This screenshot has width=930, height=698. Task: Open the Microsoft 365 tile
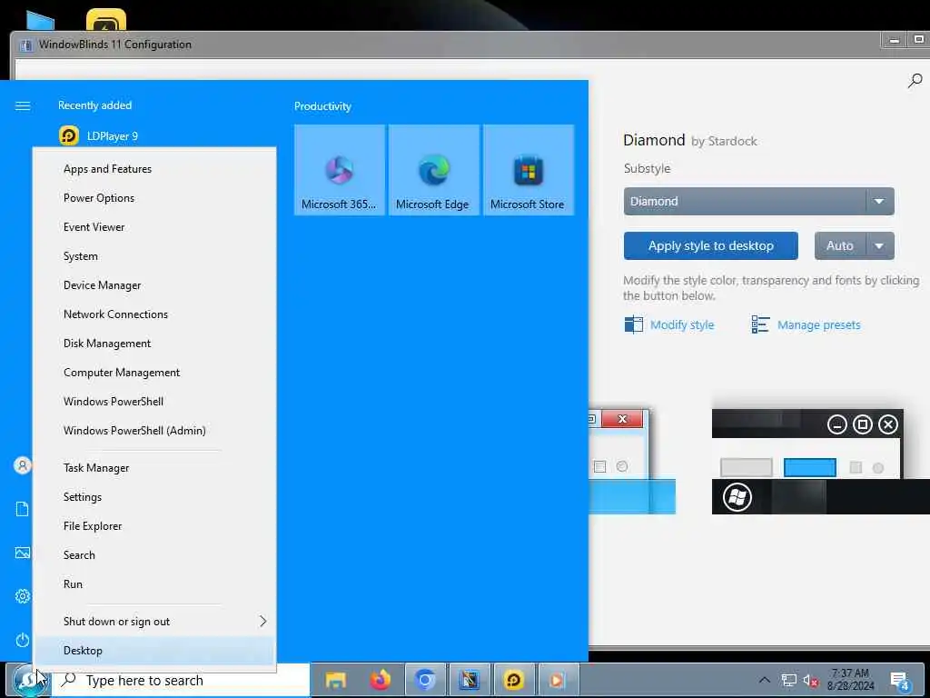[340, 170]
